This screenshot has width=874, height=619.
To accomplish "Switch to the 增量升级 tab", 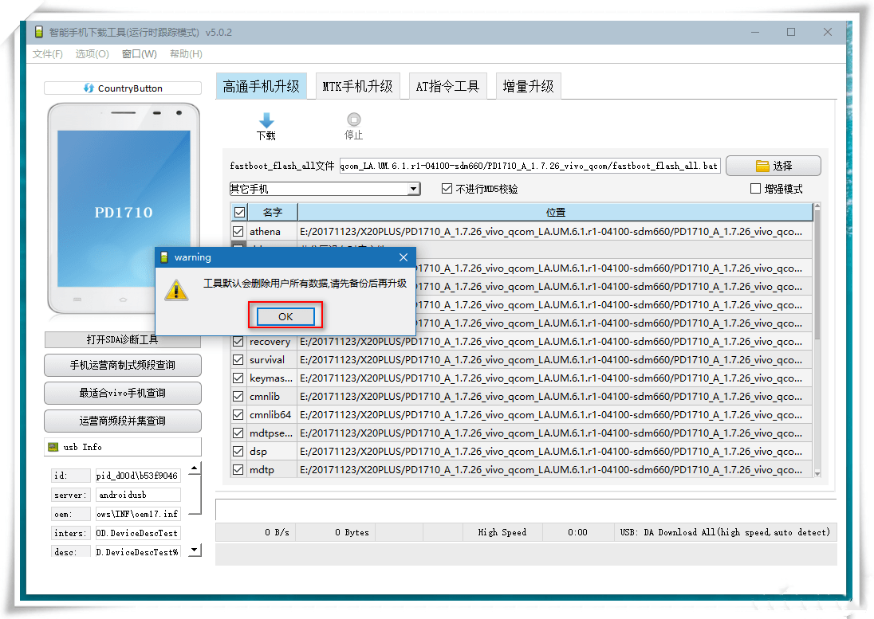I will point(528,86).
